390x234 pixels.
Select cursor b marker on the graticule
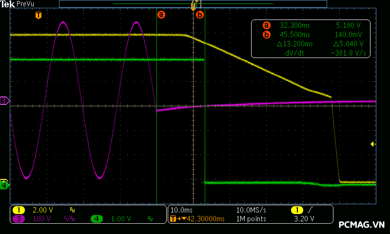(x=199, y=15)
